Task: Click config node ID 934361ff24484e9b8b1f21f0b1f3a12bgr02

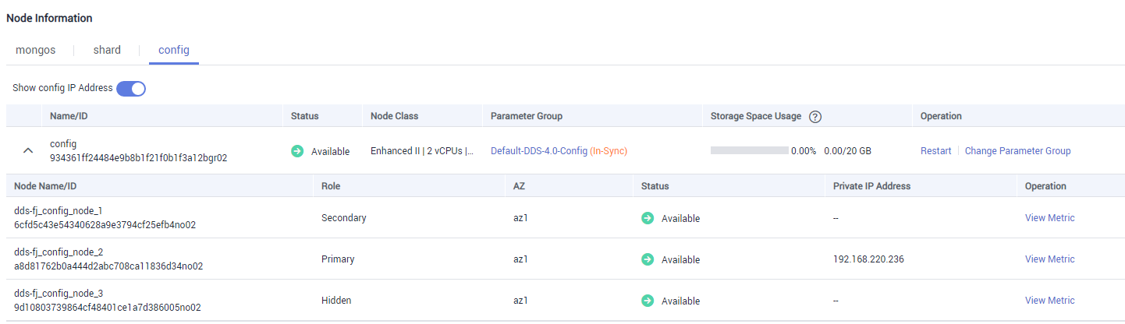Action: click(138, 158)
